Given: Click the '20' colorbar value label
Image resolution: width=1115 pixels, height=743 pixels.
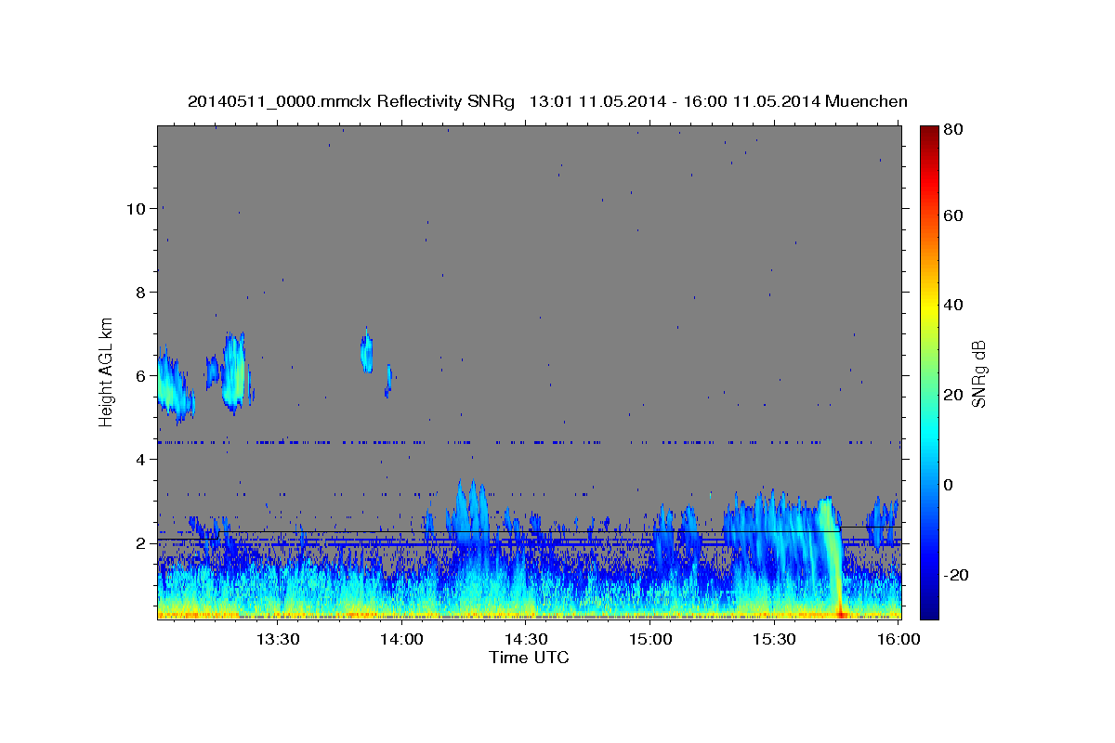Looking at the screenshot, I should (x=954, y=395).
